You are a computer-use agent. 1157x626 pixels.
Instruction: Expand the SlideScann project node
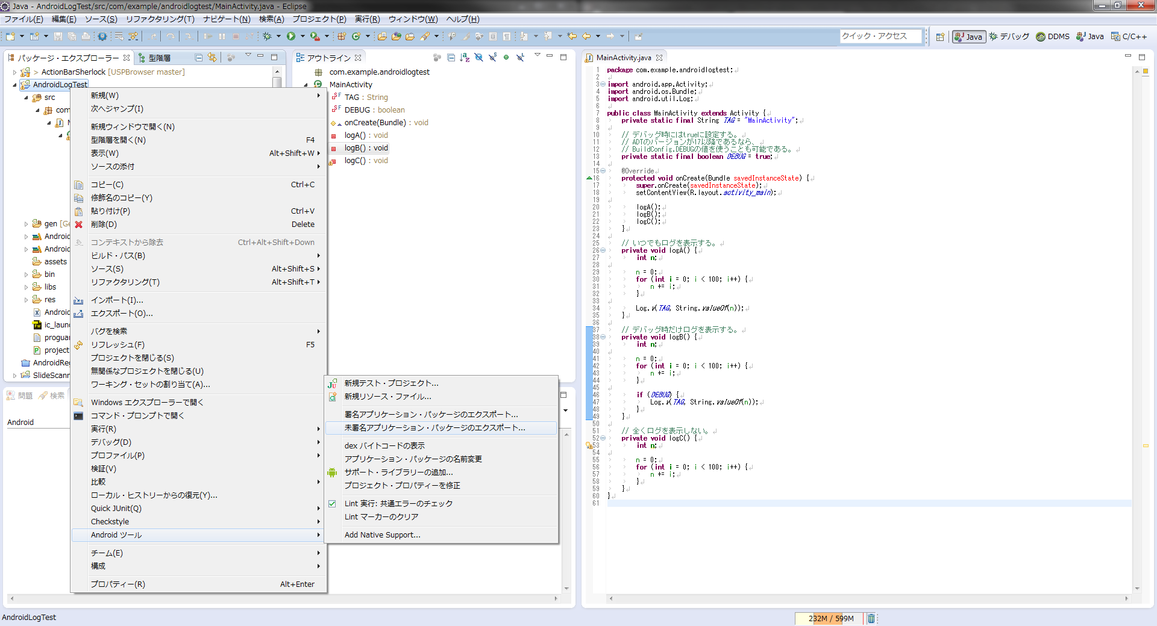click(x=14, y=376)
